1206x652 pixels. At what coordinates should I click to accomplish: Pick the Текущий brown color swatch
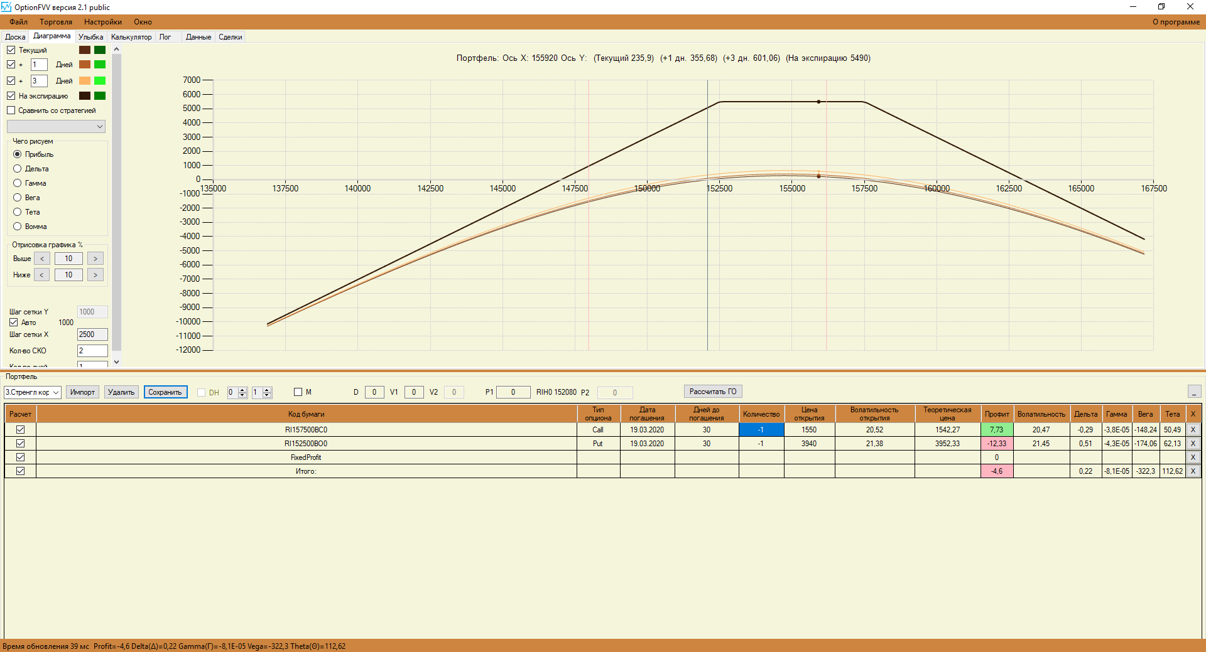click(85, 50)
